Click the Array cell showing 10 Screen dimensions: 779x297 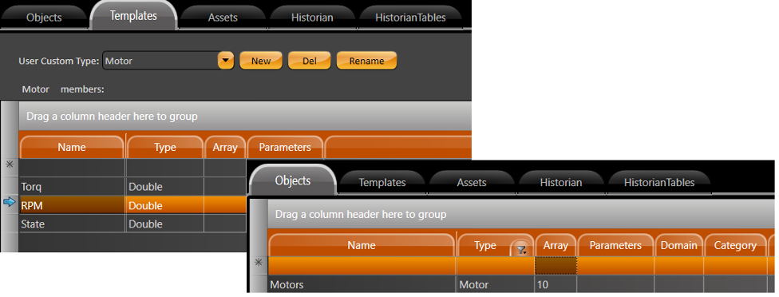556,284
